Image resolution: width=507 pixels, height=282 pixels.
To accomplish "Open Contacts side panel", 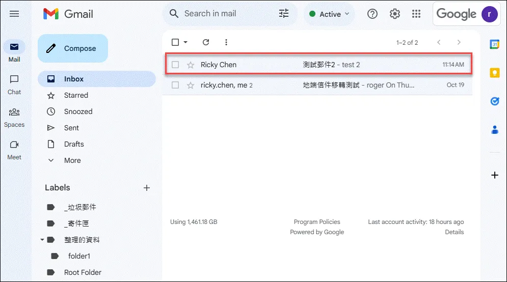I will click(495, 130).
